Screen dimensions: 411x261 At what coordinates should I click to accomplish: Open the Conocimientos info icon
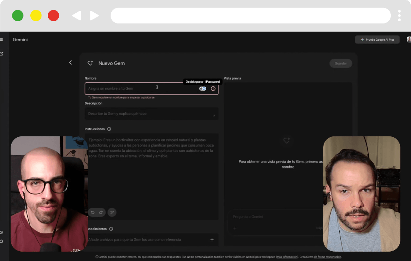tap(111, 229)
